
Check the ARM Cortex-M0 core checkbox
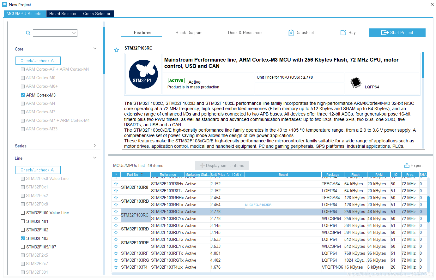[x=23, y=78]
